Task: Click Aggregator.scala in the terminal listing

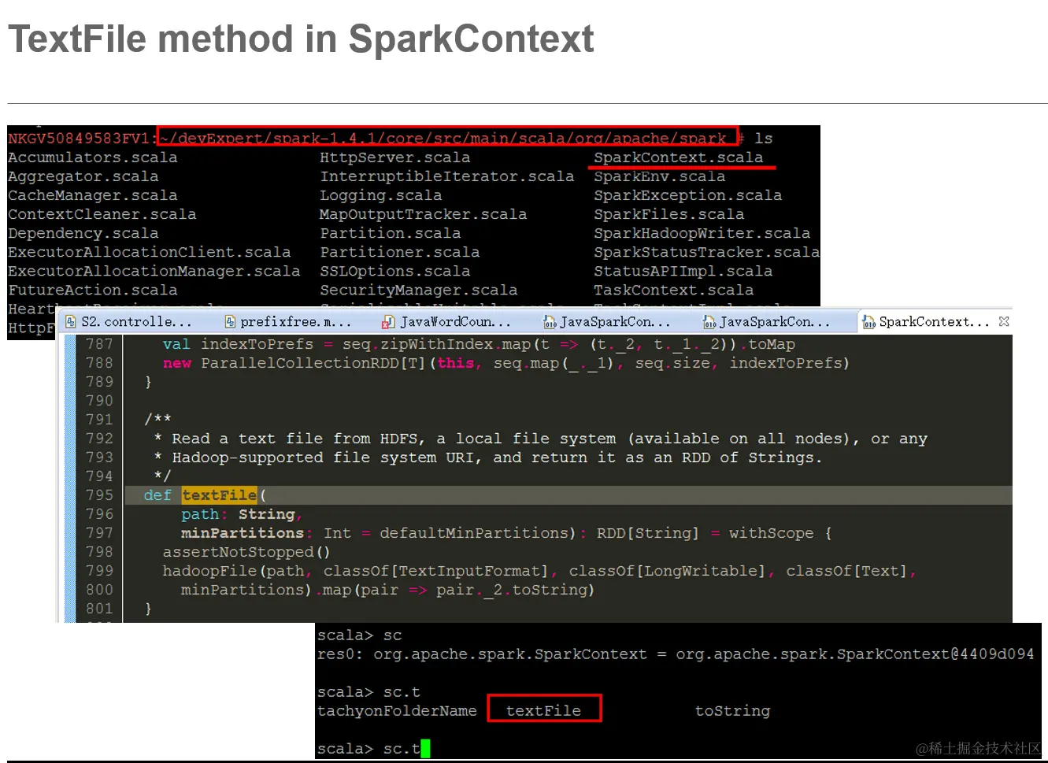Action: (83, 176)
